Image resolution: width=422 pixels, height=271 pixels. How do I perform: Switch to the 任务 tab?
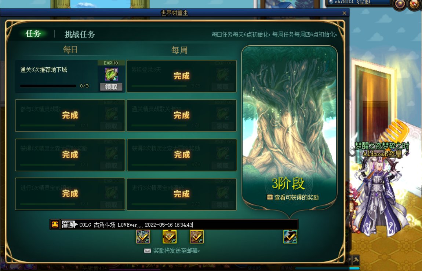(33, 34)
